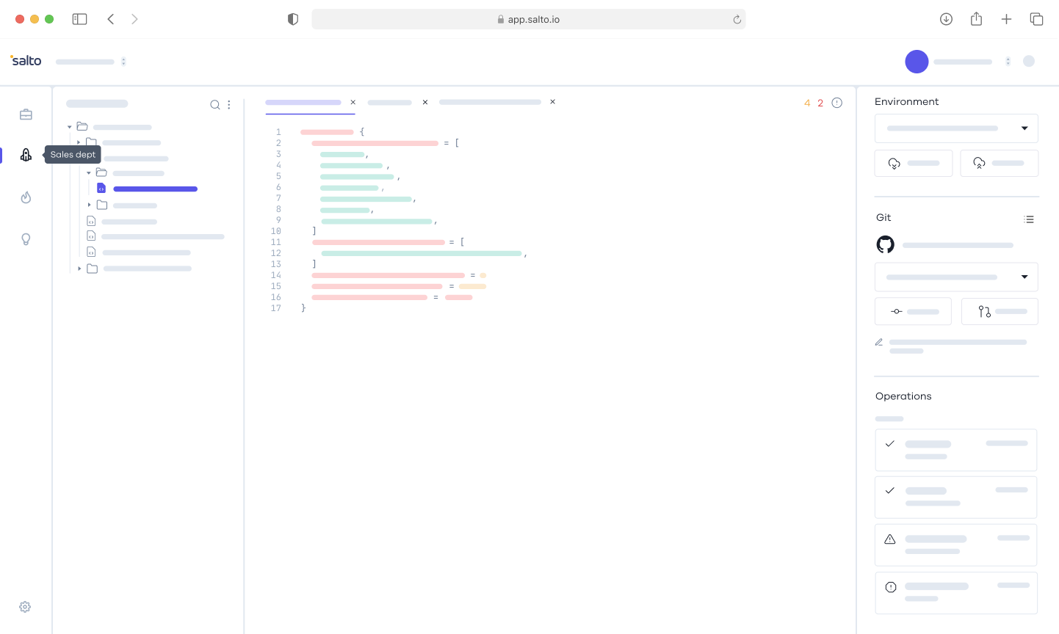The height and width of the screenshot is (634, 1059).
Task: Click the cloud upload Environment button
Action: [1000, 163]
